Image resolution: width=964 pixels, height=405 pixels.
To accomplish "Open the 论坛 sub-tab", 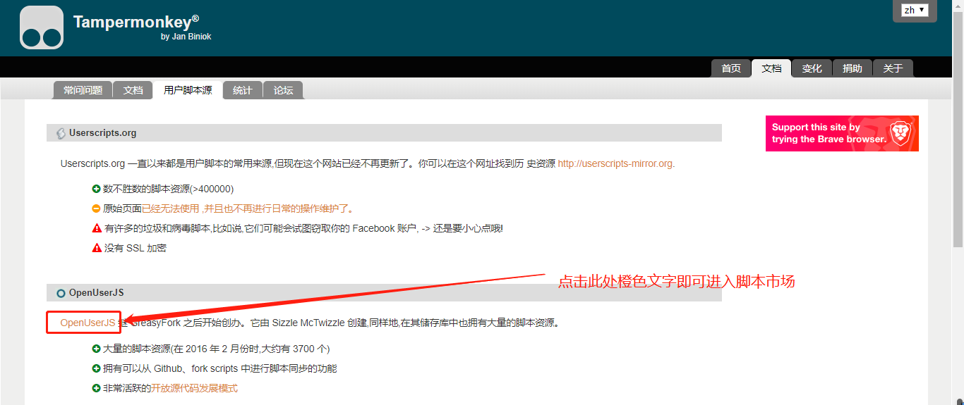I will [283, 90].
